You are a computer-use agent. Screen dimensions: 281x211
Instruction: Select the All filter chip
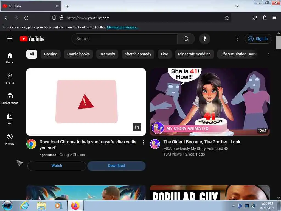[x=32, y=54]
